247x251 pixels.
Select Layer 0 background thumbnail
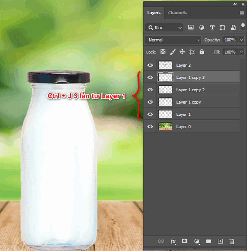(165, 126)
